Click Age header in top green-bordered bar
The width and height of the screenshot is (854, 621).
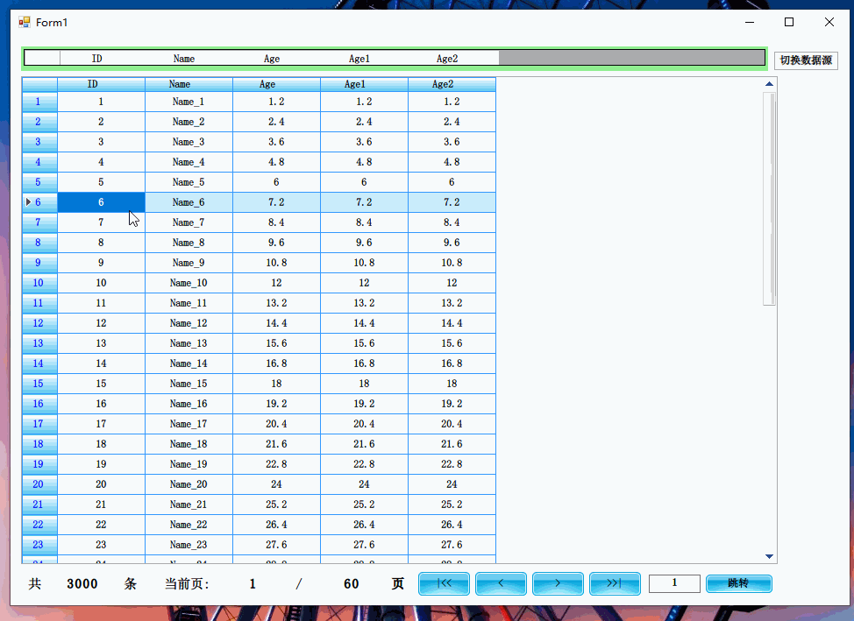coord(272,58)
